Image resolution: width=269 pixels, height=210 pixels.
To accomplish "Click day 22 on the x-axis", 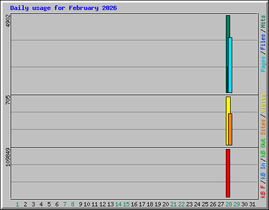I will pyautogui.click(x=181, y=204).
